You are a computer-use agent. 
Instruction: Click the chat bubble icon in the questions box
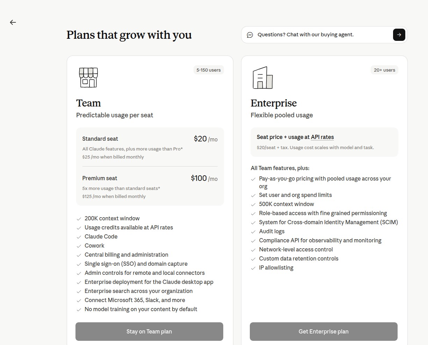click(250, 35)
